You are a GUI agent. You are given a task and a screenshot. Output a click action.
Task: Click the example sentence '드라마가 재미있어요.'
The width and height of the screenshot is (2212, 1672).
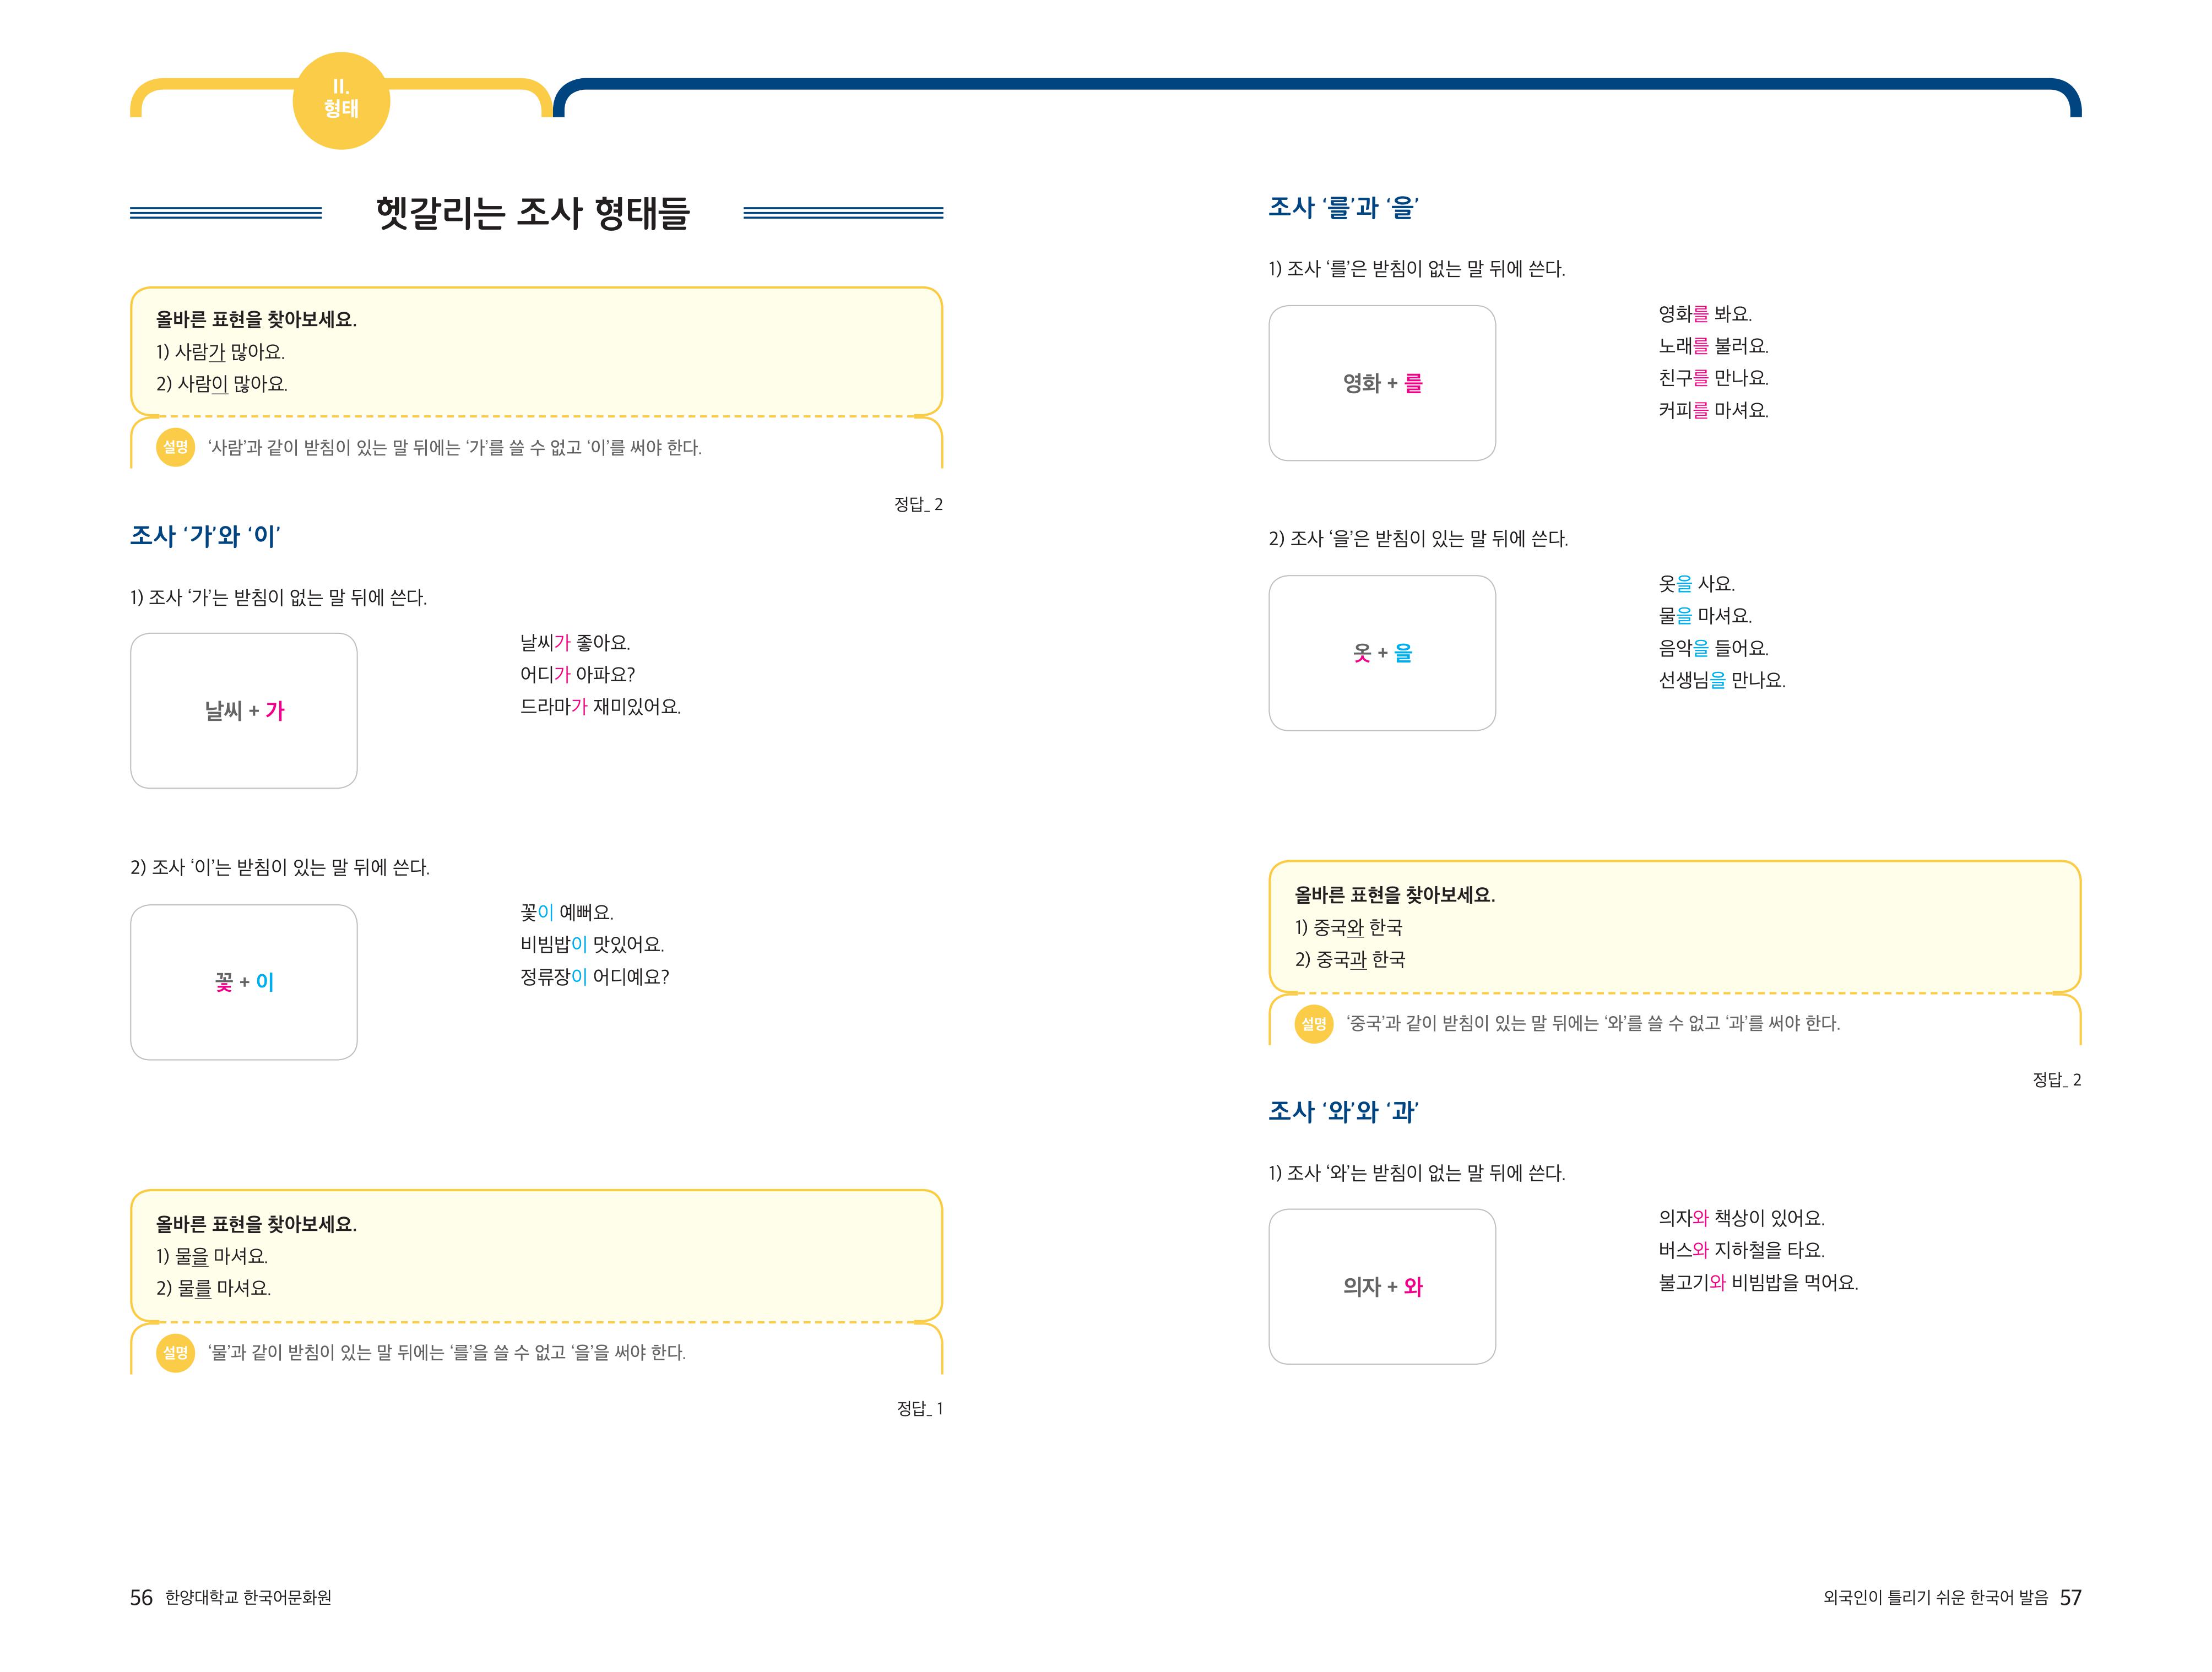[600, 707]
